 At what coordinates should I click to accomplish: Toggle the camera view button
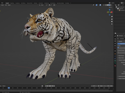coord(112,21)
